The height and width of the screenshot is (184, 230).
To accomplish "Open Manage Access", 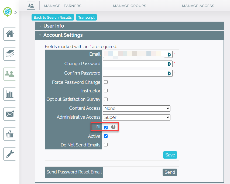I will pos(198,5).
